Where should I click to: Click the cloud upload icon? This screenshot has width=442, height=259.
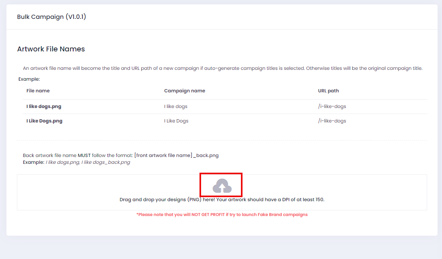coord(222,186)
